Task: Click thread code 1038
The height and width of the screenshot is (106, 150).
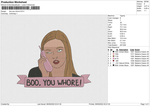Action: [x=132, y=61]
